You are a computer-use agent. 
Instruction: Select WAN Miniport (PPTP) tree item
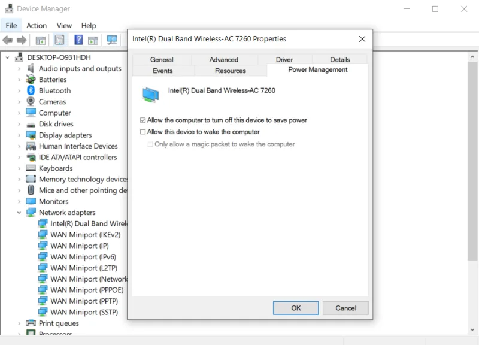click(x=78, y=301)
